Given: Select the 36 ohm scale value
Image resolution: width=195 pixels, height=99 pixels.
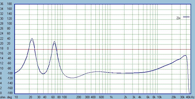Looking at the screenshot, I should coord(2,4).
